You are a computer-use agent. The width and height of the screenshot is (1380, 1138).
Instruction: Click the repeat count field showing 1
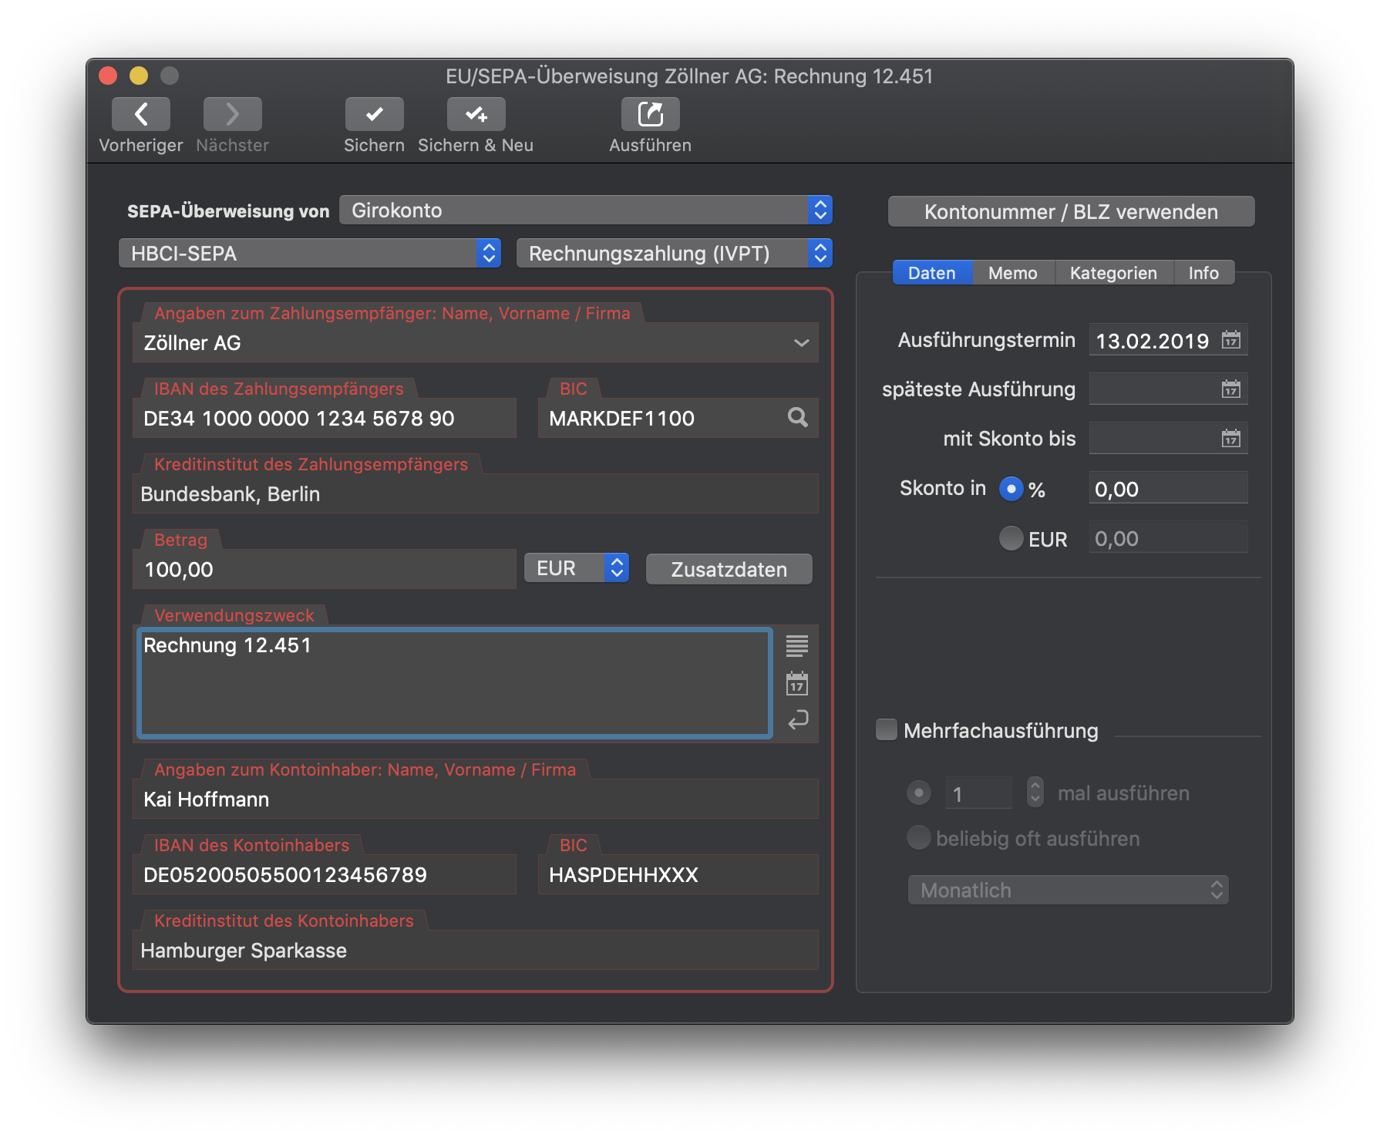pos(978,793)
